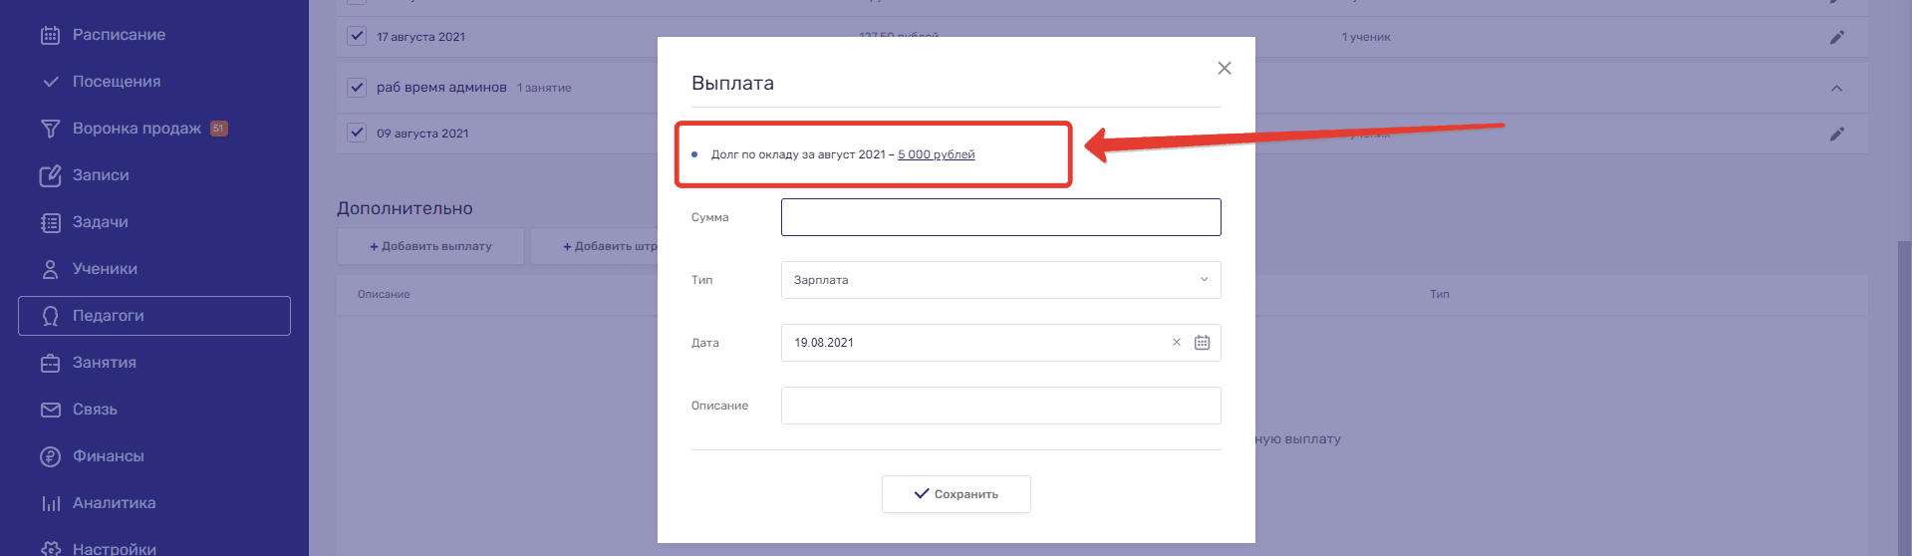Click pencil icon for 17 августа row
This screenshot has width=1912, height=556.
(x=1836, y=38)
